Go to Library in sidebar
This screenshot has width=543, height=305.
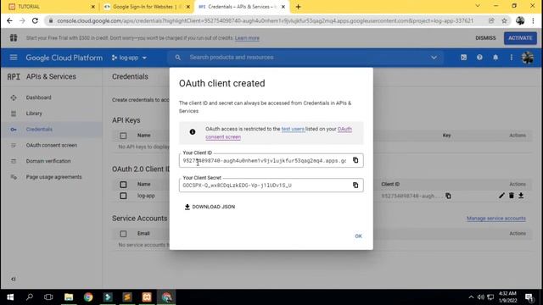[34, 114]
